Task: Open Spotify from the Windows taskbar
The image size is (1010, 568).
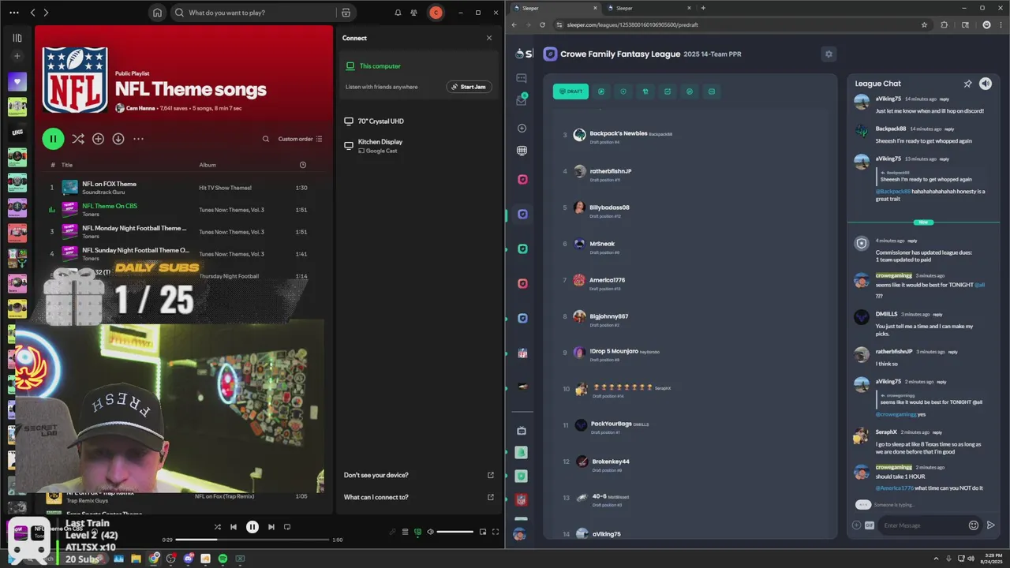Action: [223, 559]
